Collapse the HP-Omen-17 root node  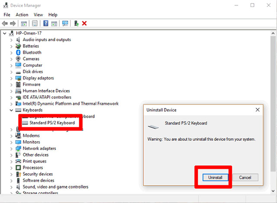coord(5,33)
